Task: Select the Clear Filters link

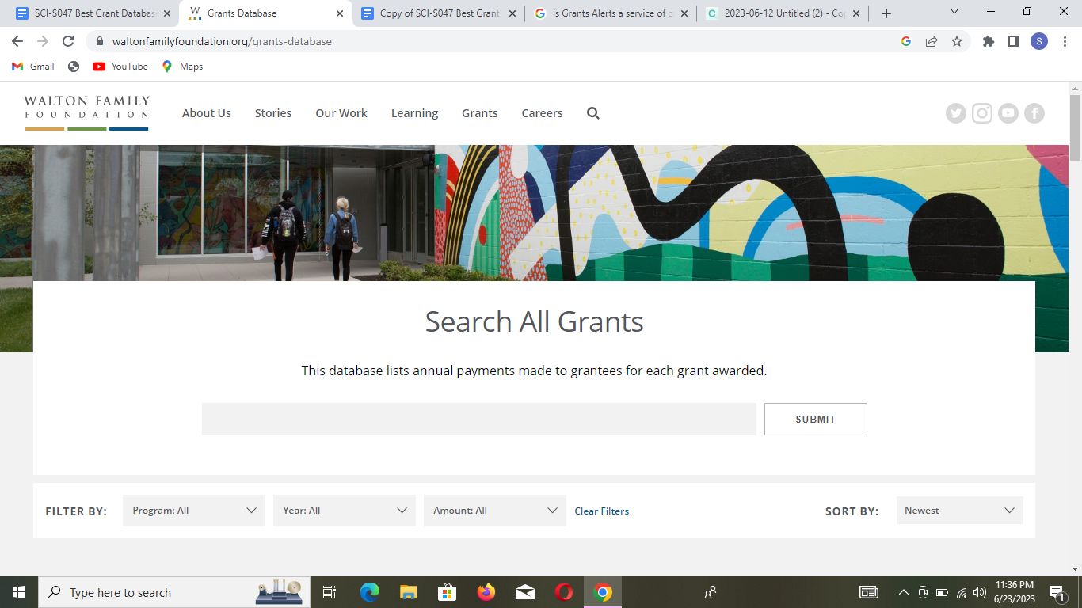Action: 601,511
